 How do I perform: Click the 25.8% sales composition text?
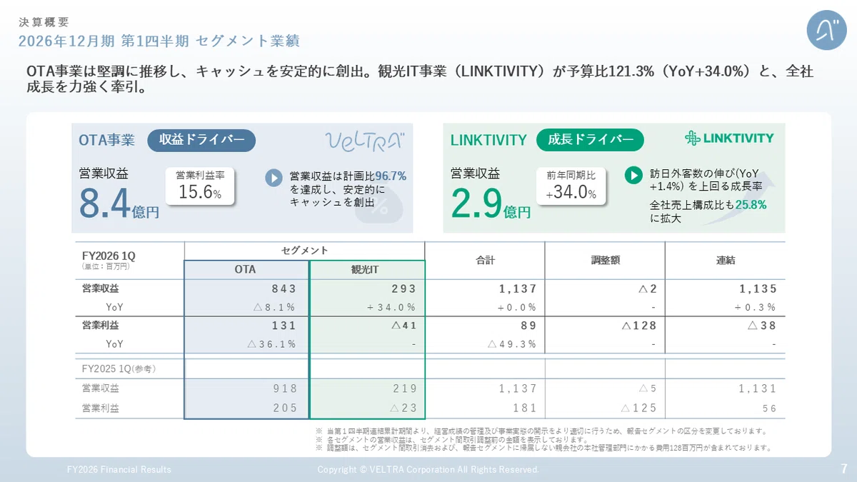(751, 205)
